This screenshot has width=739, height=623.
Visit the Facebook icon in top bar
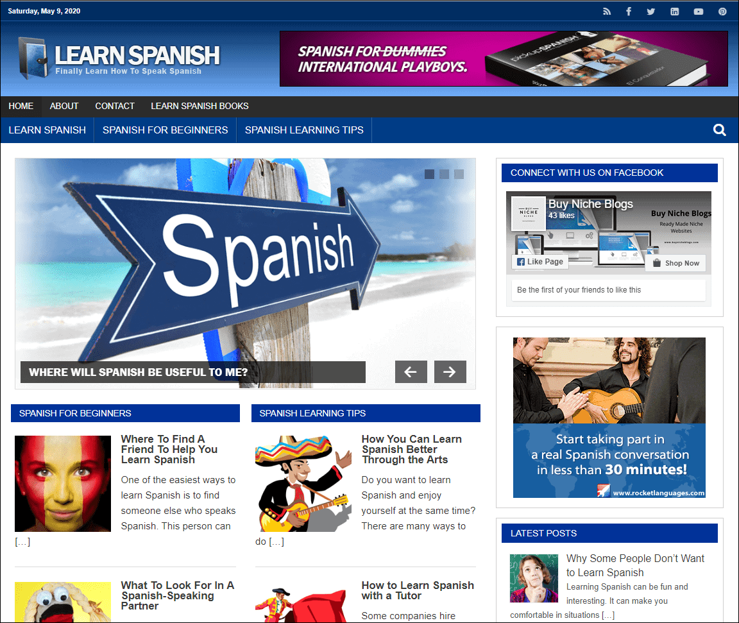(629, 12)
